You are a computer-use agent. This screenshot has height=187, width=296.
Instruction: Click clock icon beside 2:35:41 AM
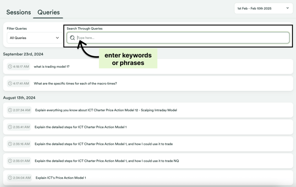10,127
